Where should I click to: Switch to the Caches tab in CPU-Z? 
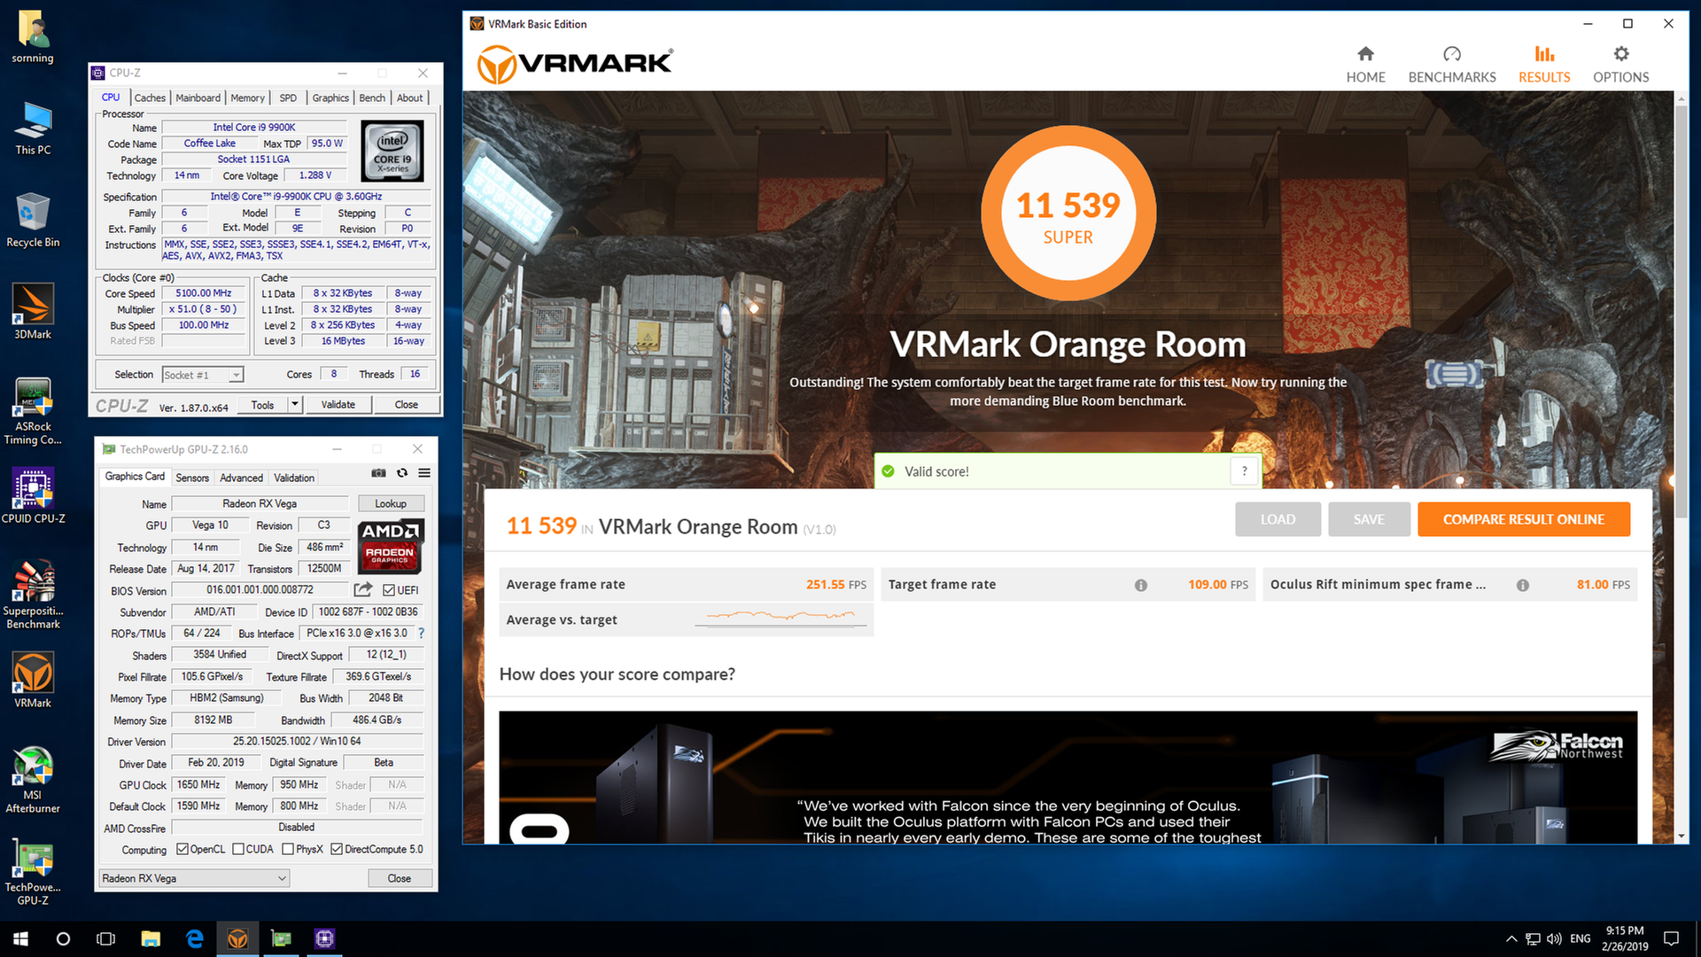coord(150,97)
